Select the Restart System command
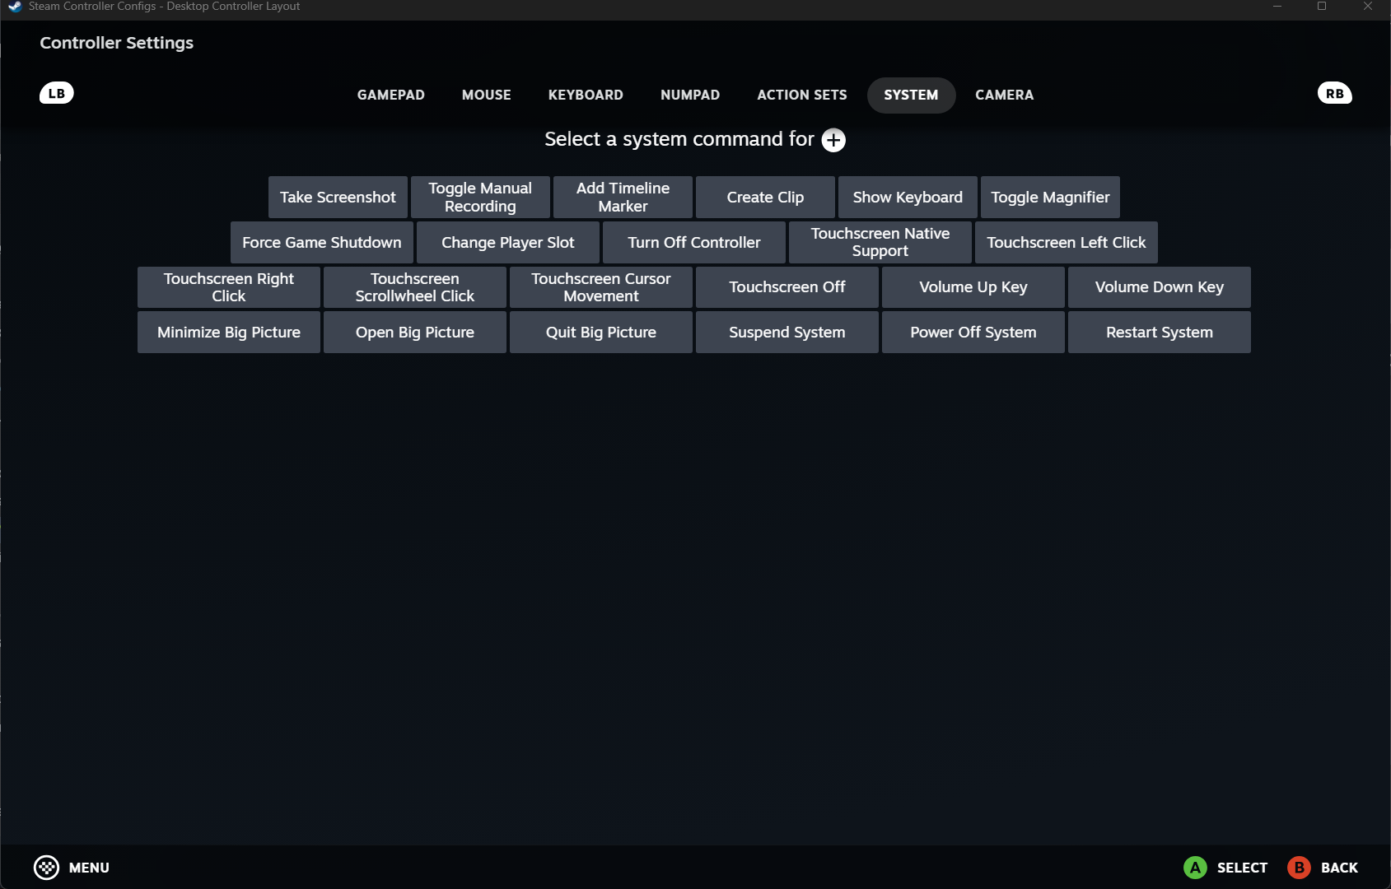1391x889 pixels. click(1159, 333)
